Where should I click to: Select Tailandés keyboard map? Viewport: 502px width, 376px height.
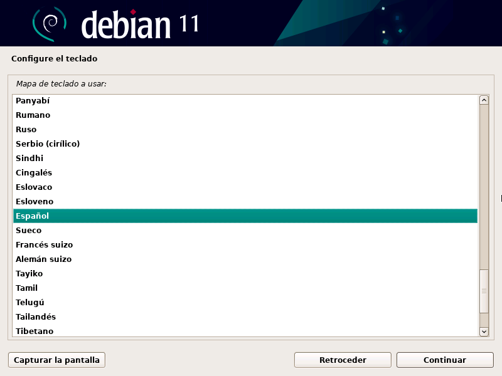pyautogui.click(x=36, y=317)
